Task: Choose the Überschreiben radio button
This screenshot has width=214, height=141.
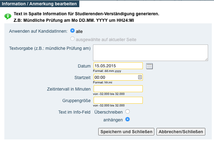Action: tap(128, 111)
